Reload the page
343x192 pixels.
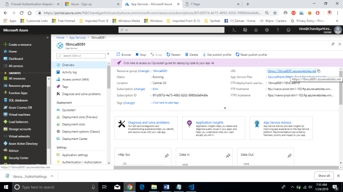(22, 13)
